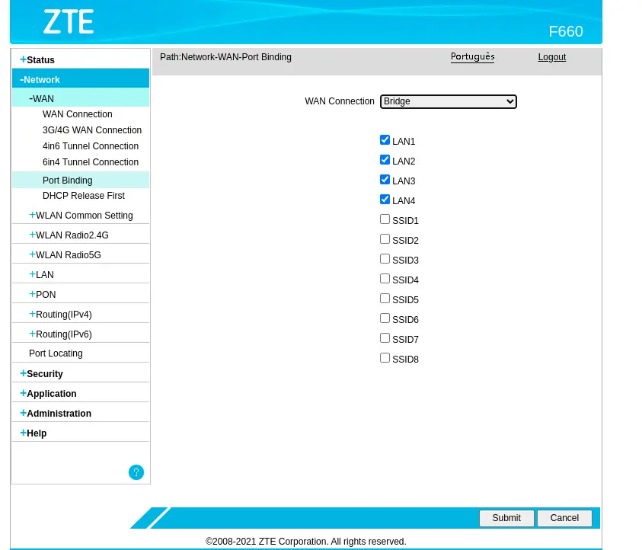642x550 pixels.
Task: Open Port Locating page
Action: tap(56, 353)
